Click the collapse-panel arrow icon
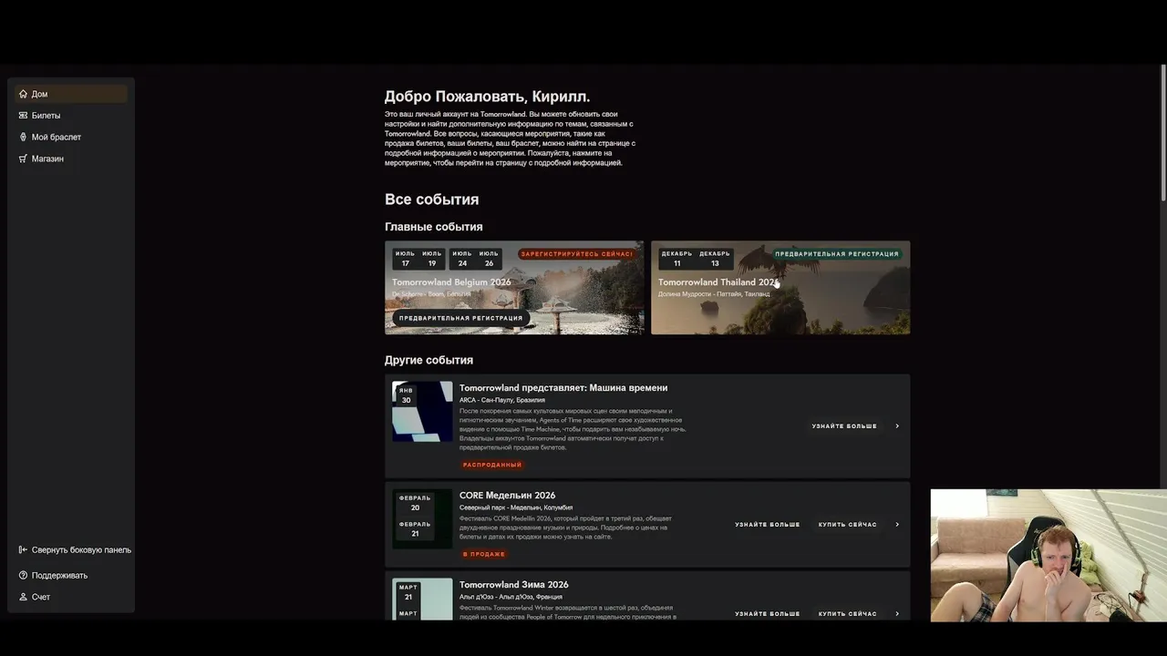This screenshot has width=1167, height=656. click(23, 549)
